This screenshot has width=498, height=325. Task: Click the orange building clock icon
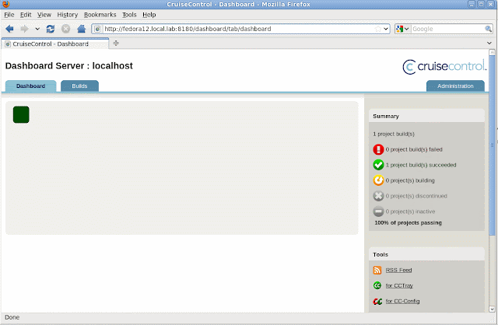(378, 180)
